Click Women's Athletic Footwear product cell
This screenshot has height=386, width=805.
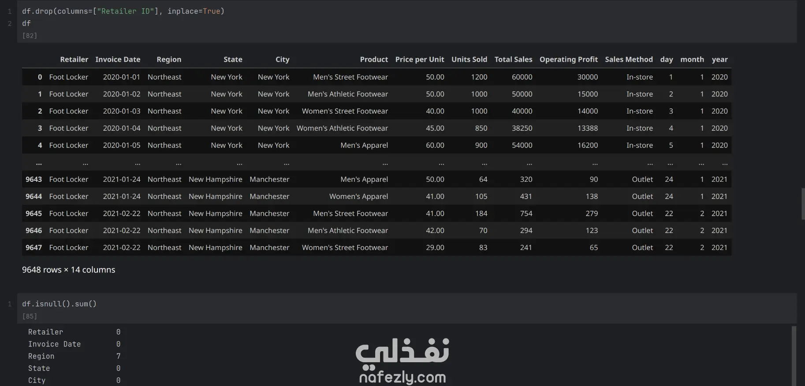point(342,128)
